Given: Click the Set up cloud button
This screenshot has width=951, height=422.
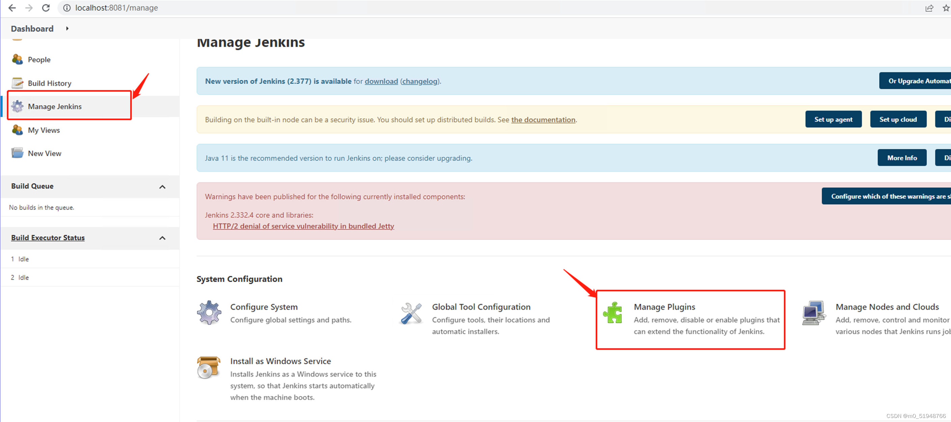Looking at the screenshot, I should coord(898,119).
